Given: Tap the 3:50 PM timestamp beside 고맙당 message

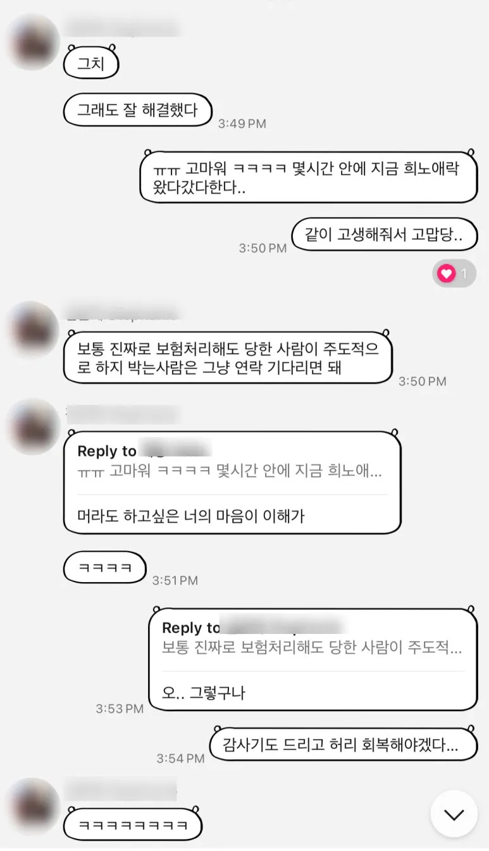Looking at the screenshot, I should click(263, 248).
